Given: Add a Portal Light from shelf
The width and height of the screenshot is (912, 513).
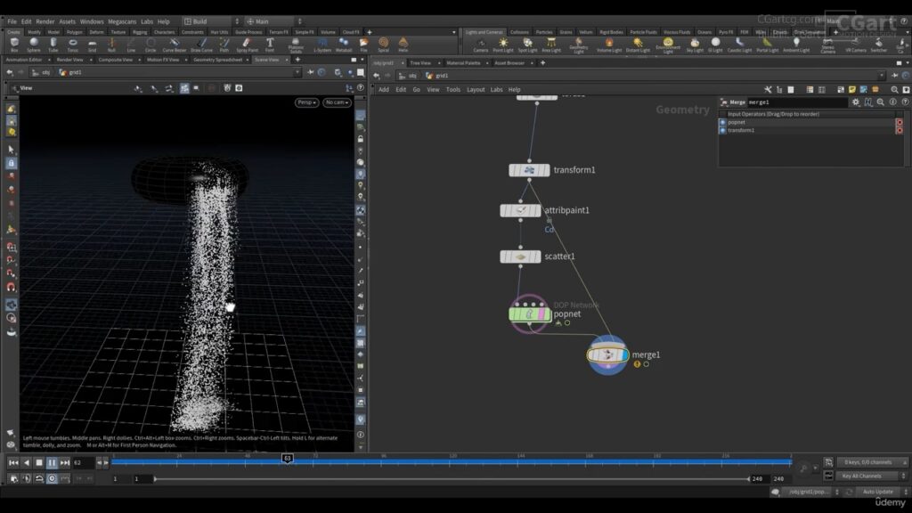Looking at the screenshot, I should pyautogui.click(x=767, y=45).
